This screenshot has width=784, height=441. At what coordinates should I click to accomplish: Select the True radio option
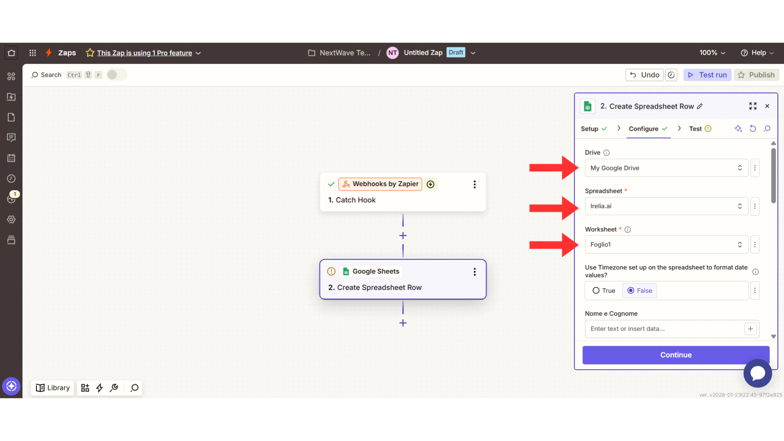coord(596,291)
